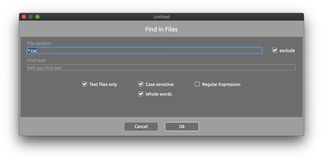Click the "File pattern:" label

pos(39,44)
